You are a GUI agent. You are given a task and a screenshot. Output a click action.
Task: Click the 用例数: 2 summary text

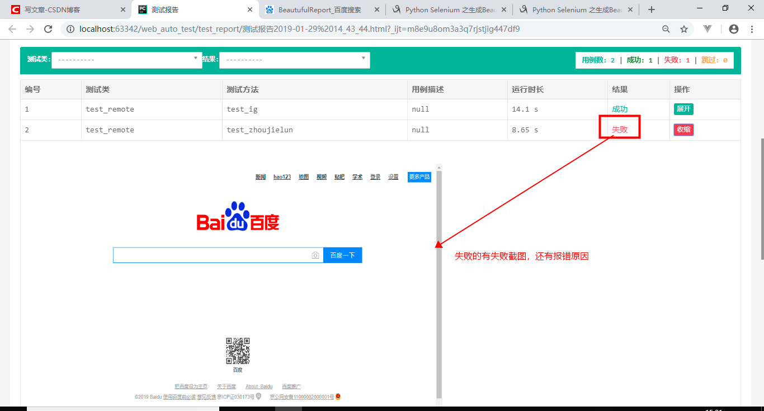click(598, 60)
